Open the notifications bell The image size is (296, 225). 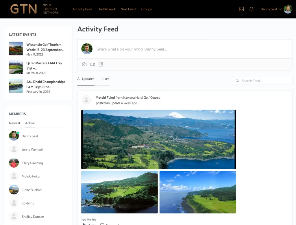pyautogui.click(x=251, y=9)
